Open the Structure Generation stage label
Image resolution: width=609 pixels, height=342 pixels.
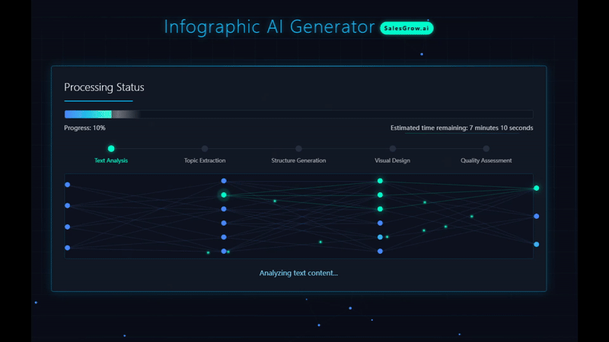[x=298, y=160]
